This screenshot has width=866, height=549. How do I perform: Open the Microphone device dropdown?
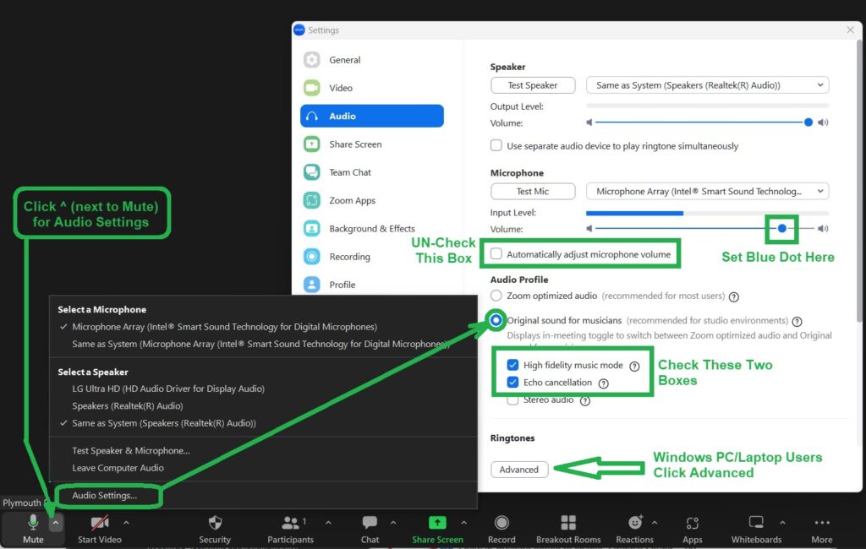click(708, 191)
